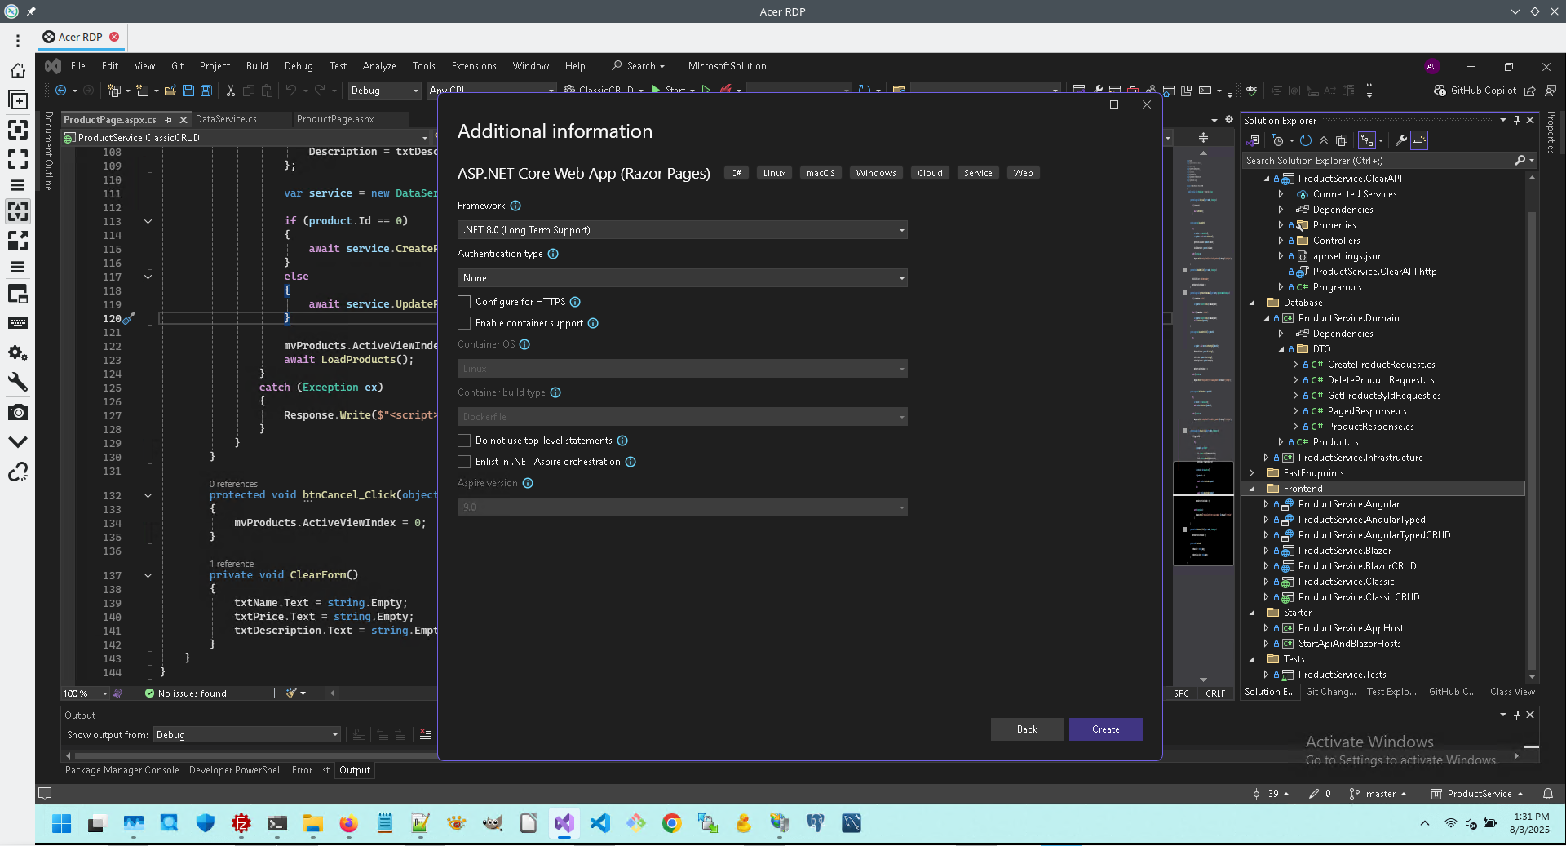Open the Authentication type dropdown

[x=683, y=278]
